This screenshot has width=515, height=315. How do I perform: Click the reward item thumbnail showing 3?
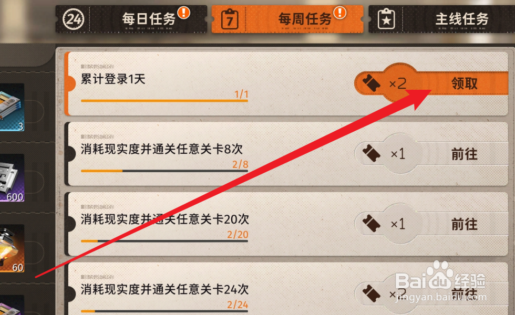coord(12,107)
